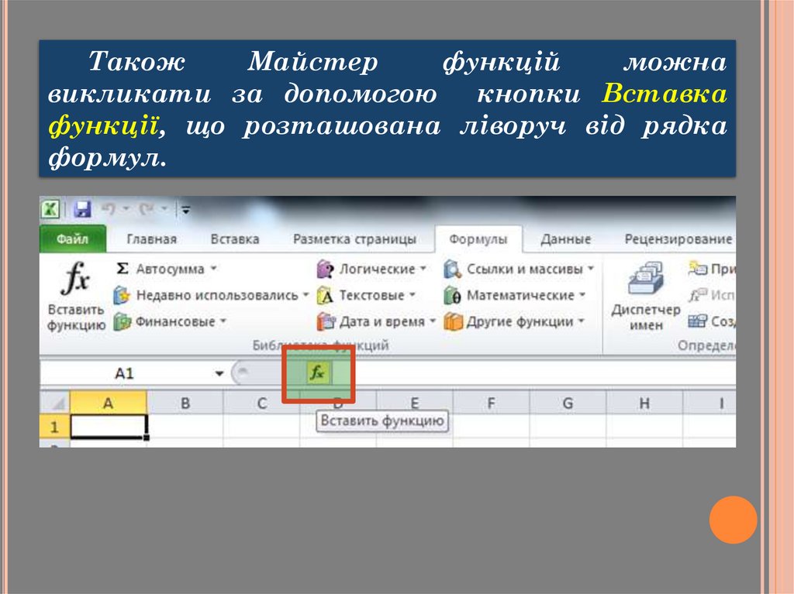This screenshot has width=794, height=594.
Task: Select column B header
Action: [x=185, y=403]
